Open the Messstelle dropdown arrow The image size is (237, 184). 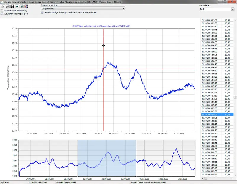coord(233,9)
